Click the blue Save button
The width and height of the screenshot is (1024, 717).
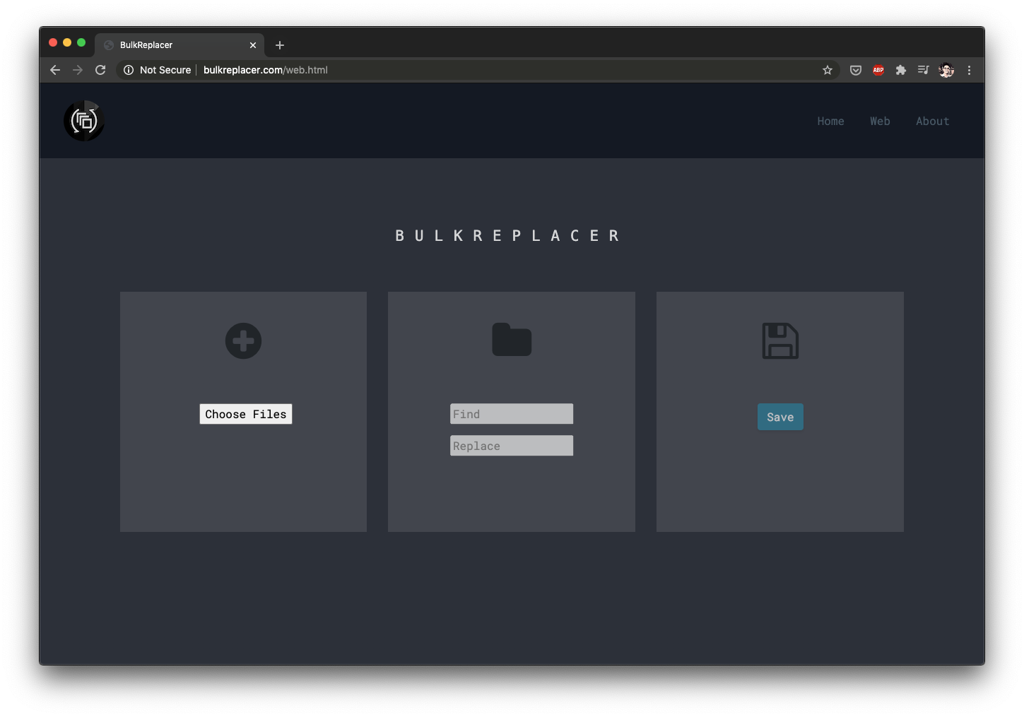pos(780,417)
